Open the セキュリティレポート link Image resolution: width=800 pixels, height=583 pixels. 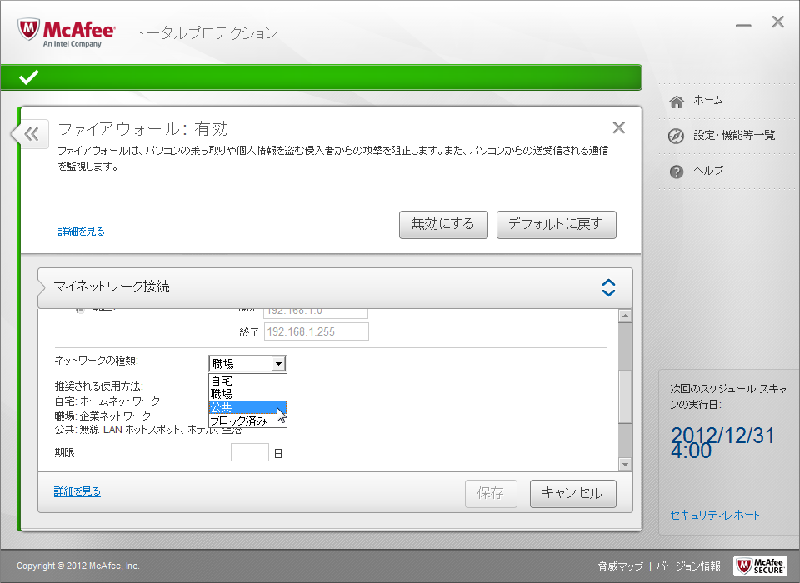click(x=715, y=516)
